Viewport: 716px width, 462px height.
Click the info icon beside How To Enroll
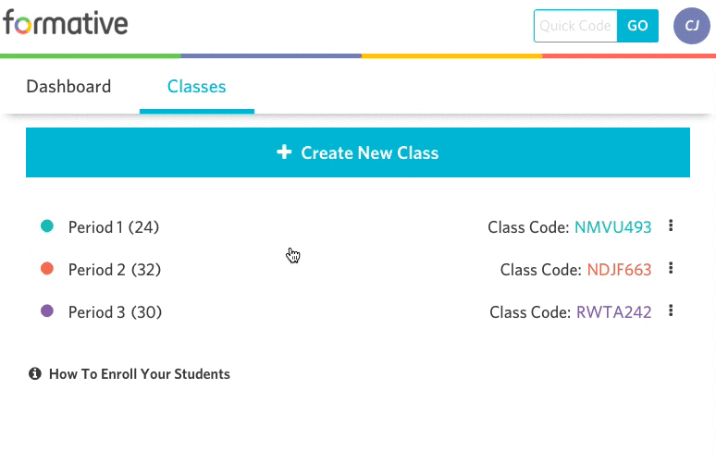35,373
